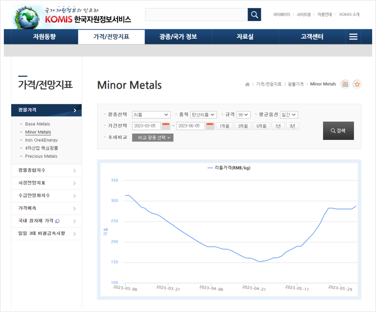This screenshot has width=376, height=312.
Task: Open the 고객센터 main menu
Action: click(312, 37)
